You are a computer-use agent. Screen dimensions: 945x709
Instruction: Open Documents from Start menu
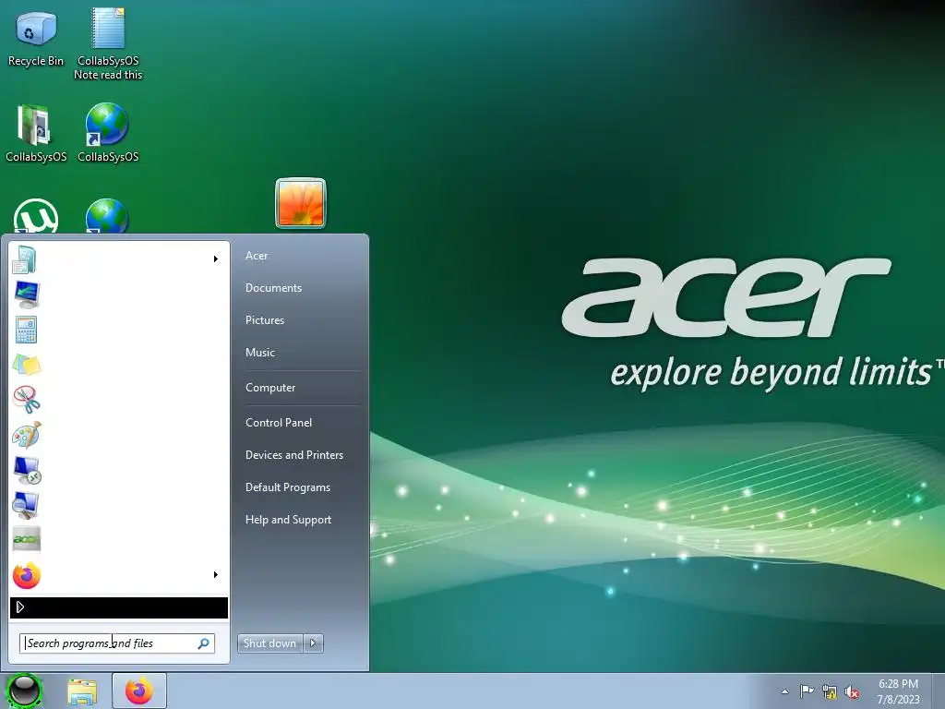(273, 288)
